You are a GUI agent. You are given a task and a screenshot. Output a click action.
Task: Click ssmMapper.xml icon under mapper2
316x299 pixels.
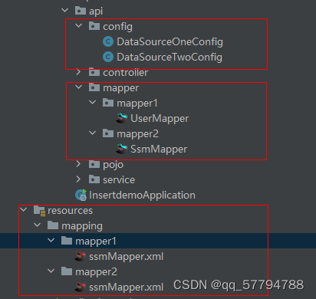click(x=81, y=287)
